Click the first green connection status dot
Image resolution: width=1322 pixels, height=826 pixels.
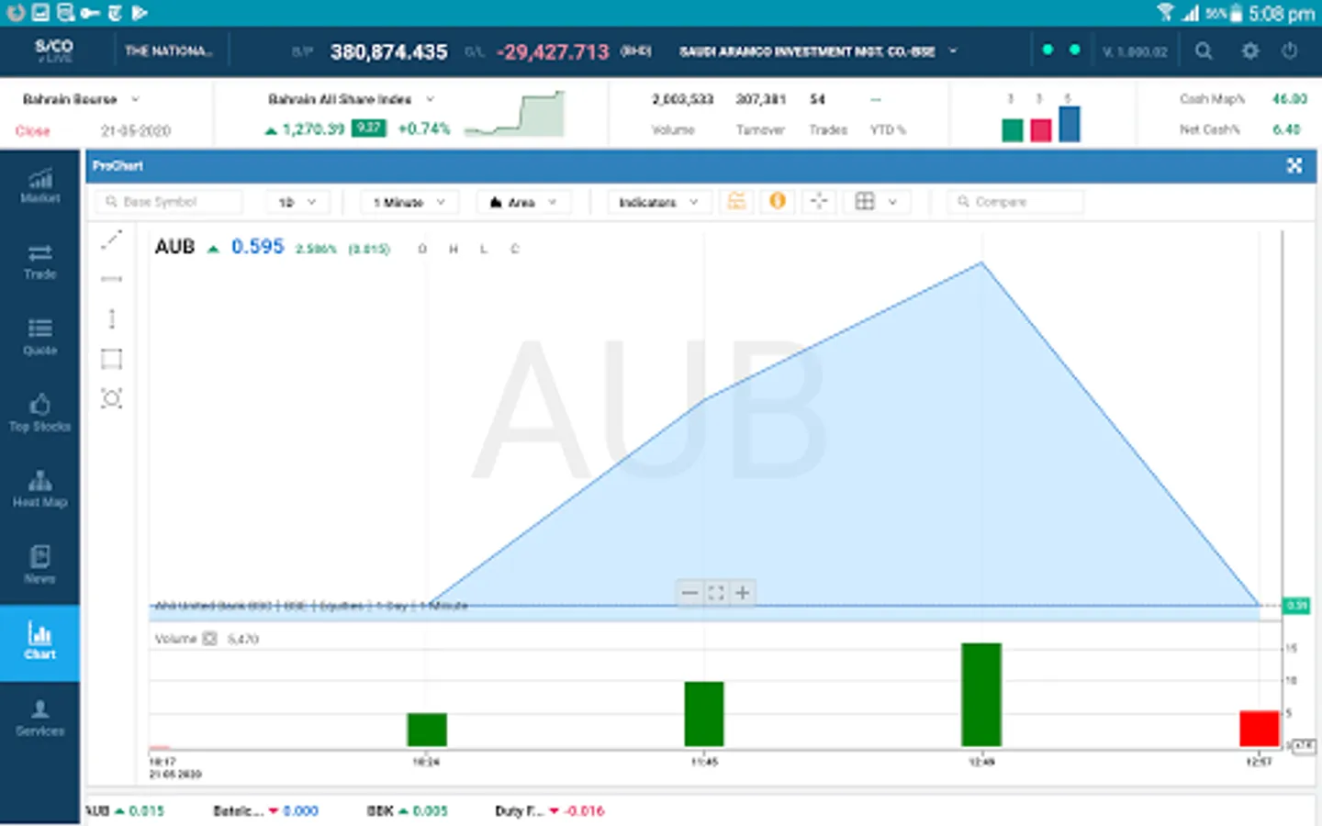pyautogui.click(x=1048, y=50)
